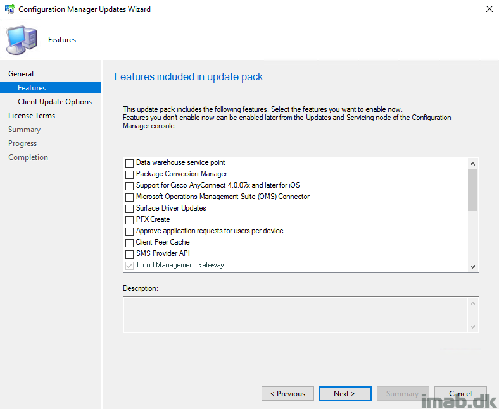This screenshot has width=499, height=409.
Task: Toggle the SMS Provider API checkbox
Action: pos(129,254)
